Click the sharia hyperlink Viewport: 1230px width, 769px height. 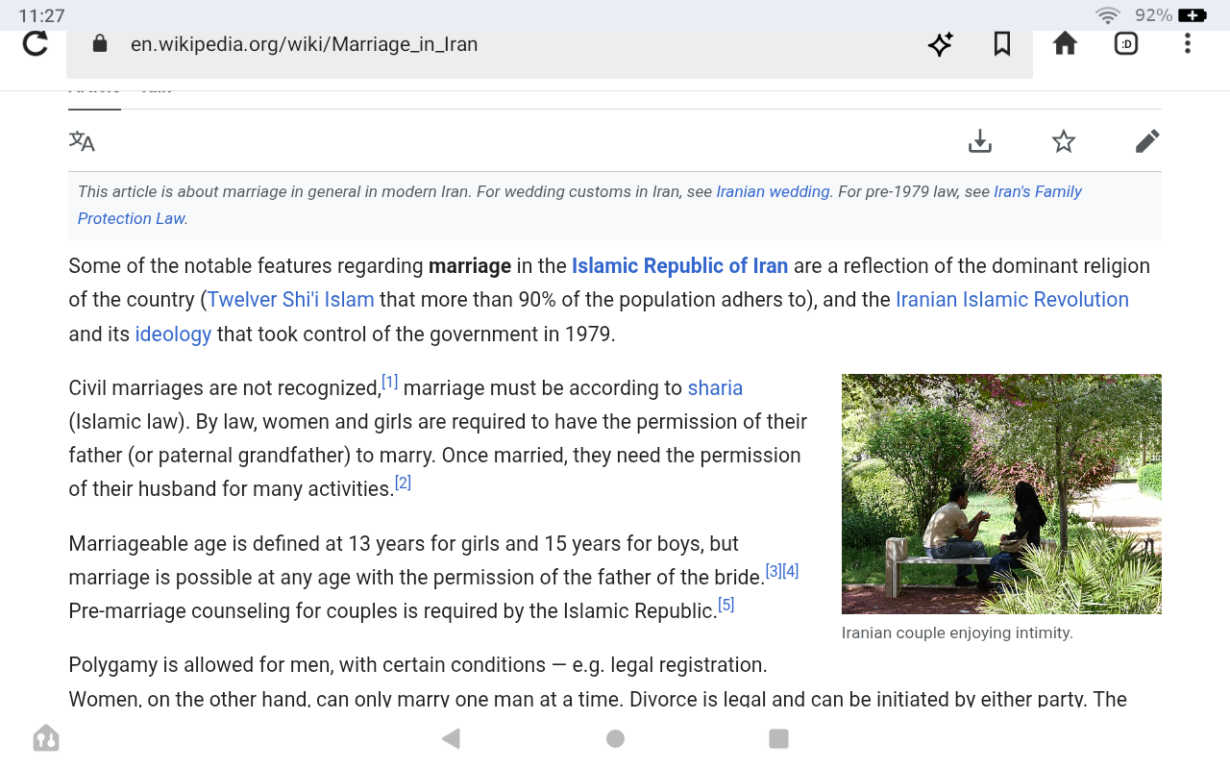[715, 388]
